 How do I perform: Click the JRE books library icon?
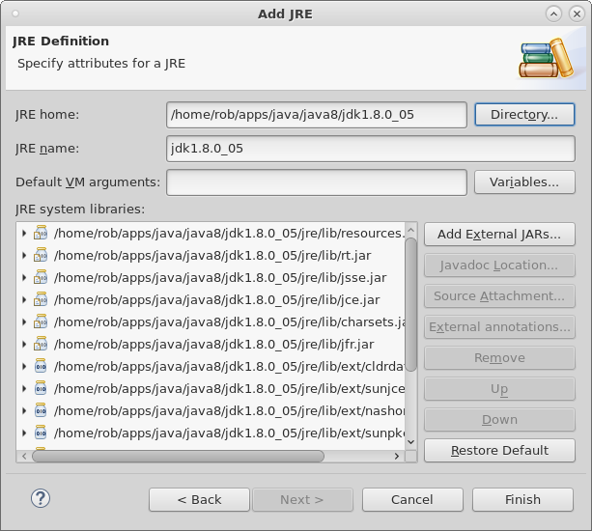547,58
